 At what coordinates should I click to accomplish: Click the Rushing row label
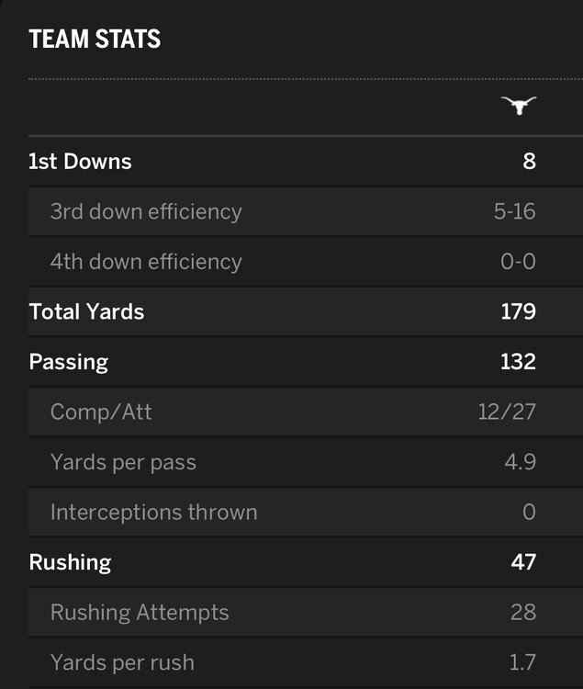click(x=70, y=562)
